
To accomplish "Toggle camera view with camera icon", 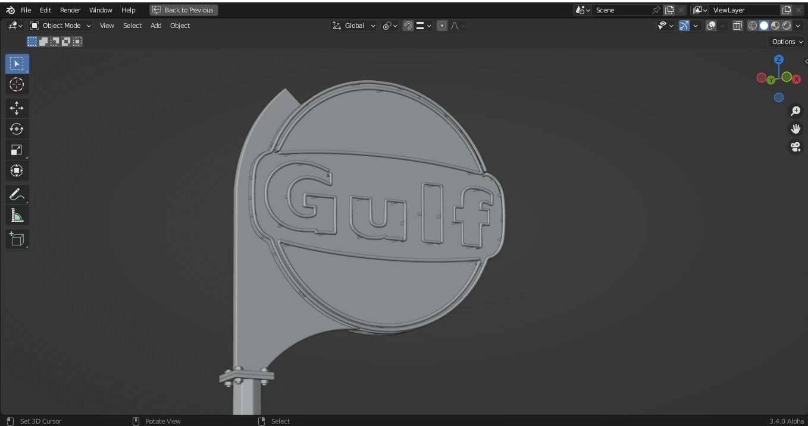I will (796, 147).
